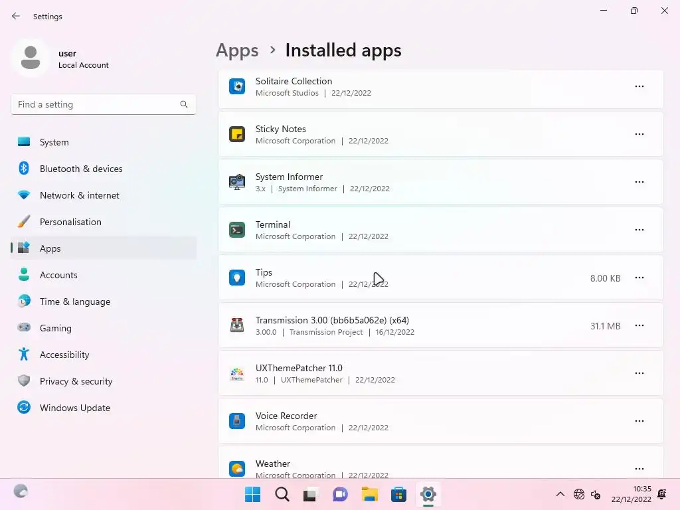Open Privacy & security settings

click(x=103, y=381)
